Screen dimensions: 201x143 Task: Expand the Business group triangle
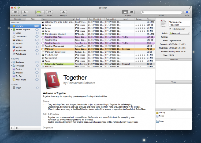point(11,62)
